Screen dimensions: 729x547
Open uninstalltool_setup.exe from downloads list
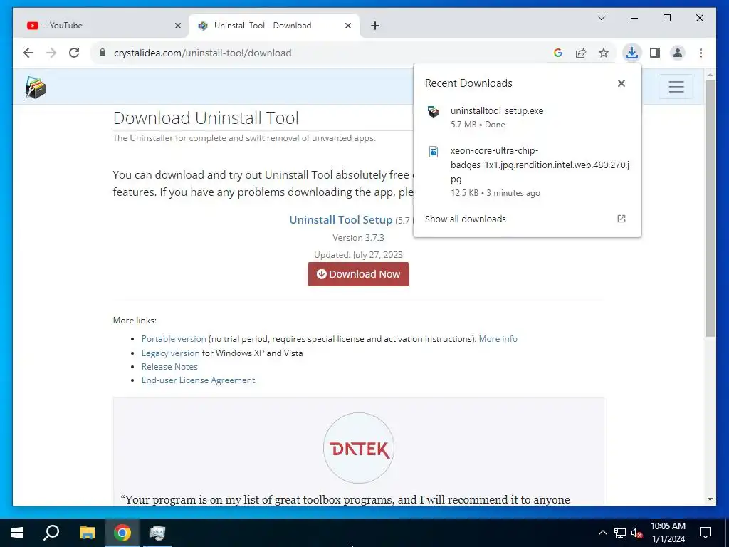click(528, 118)
